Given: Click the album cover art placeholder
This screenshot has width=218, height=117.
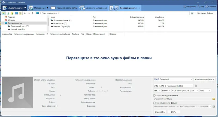Looking at the screenshot, I should click(x=17, y=93).
